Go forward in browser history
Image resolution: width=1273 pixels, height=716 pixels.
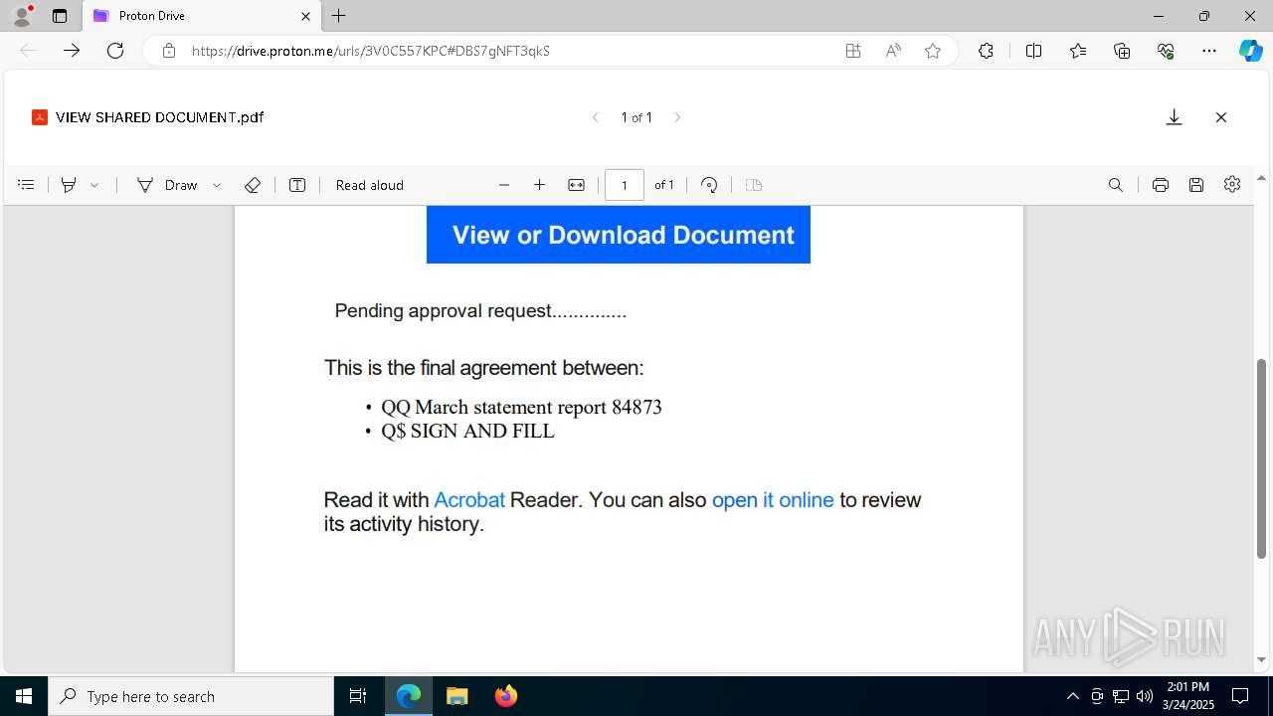click(x=72, y=51)
